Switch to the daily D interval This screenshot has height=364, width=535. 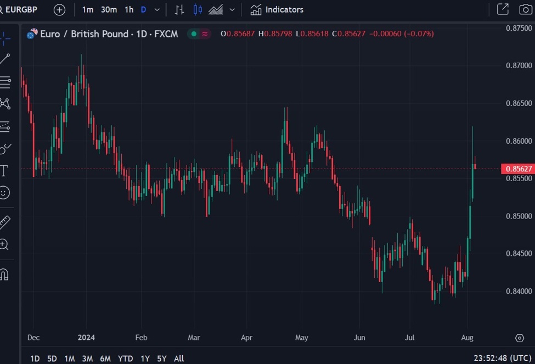pyautogui.click(x=143, y=9)
